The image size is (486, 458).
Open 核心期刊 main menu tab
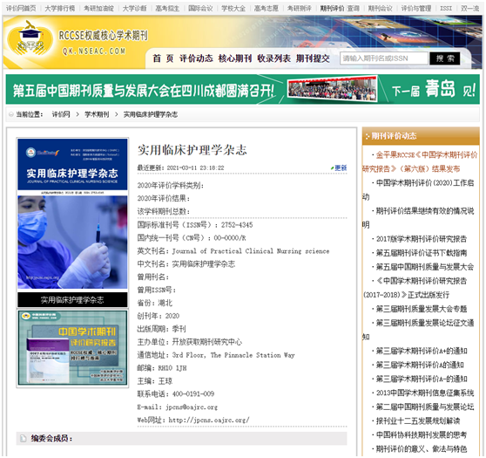pos(235,58)
